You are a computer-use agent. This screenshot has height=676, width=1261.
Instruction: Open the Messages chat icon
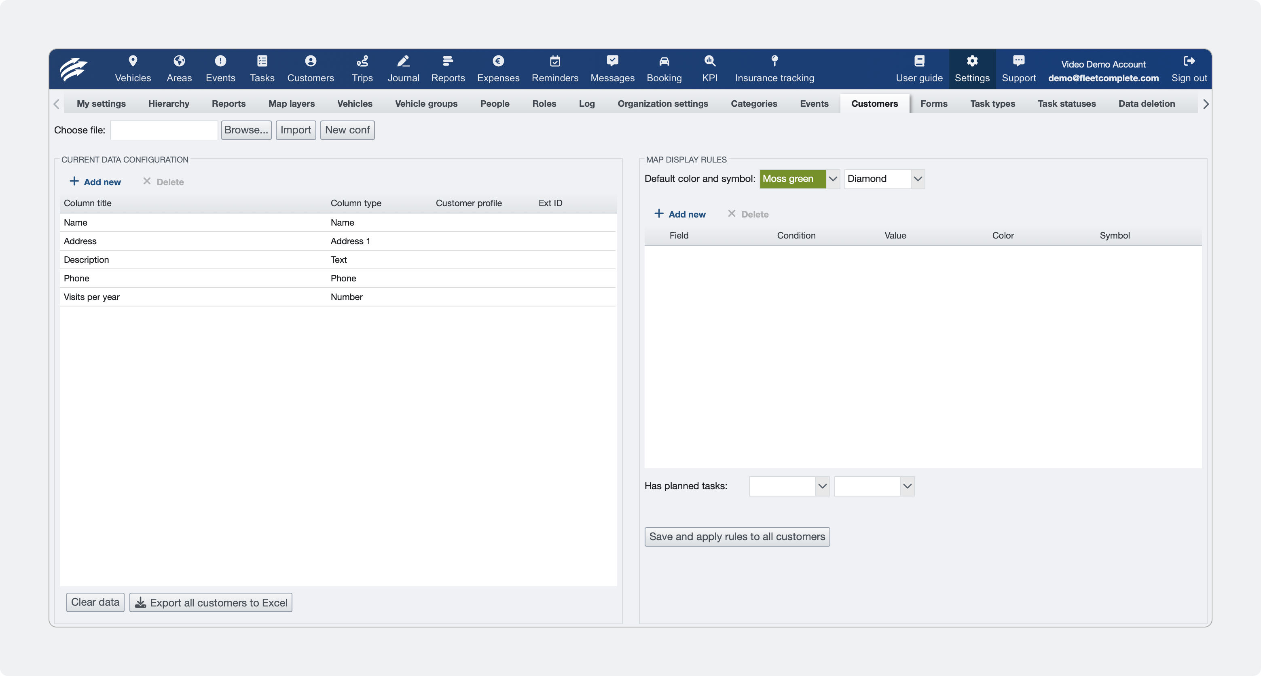(x=612, y=61)
